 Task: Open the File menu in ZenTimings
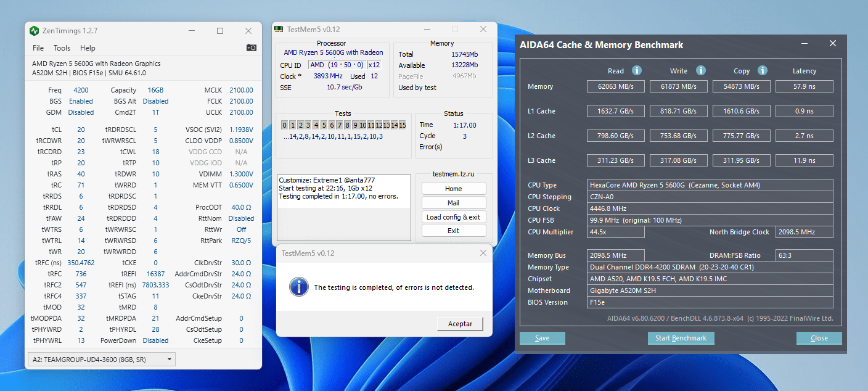click(x=38, y=47)
